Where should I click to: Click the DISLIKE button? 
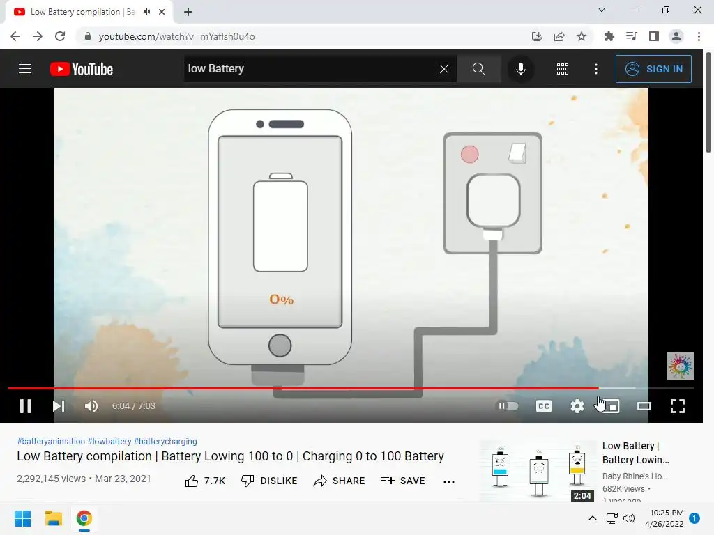click(269, 481)
